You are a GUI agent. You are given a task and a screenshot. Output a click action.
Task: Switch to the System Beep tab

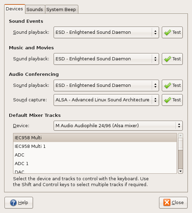tap(61, 9)
